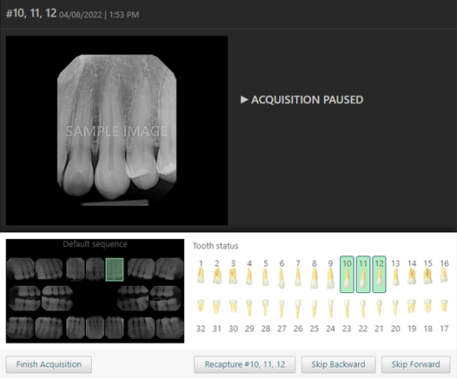The width and height of the screenshot is (457, 379).
Task: Select lower incisor tooth 25 icon
Action: 315,309
